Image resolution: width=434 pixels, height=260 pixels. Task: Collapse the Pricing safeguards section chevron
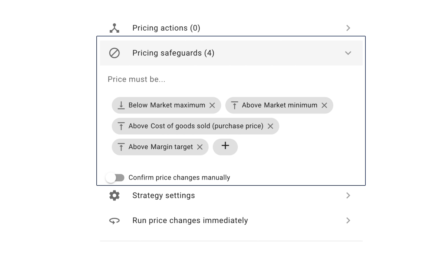point(348,53)
